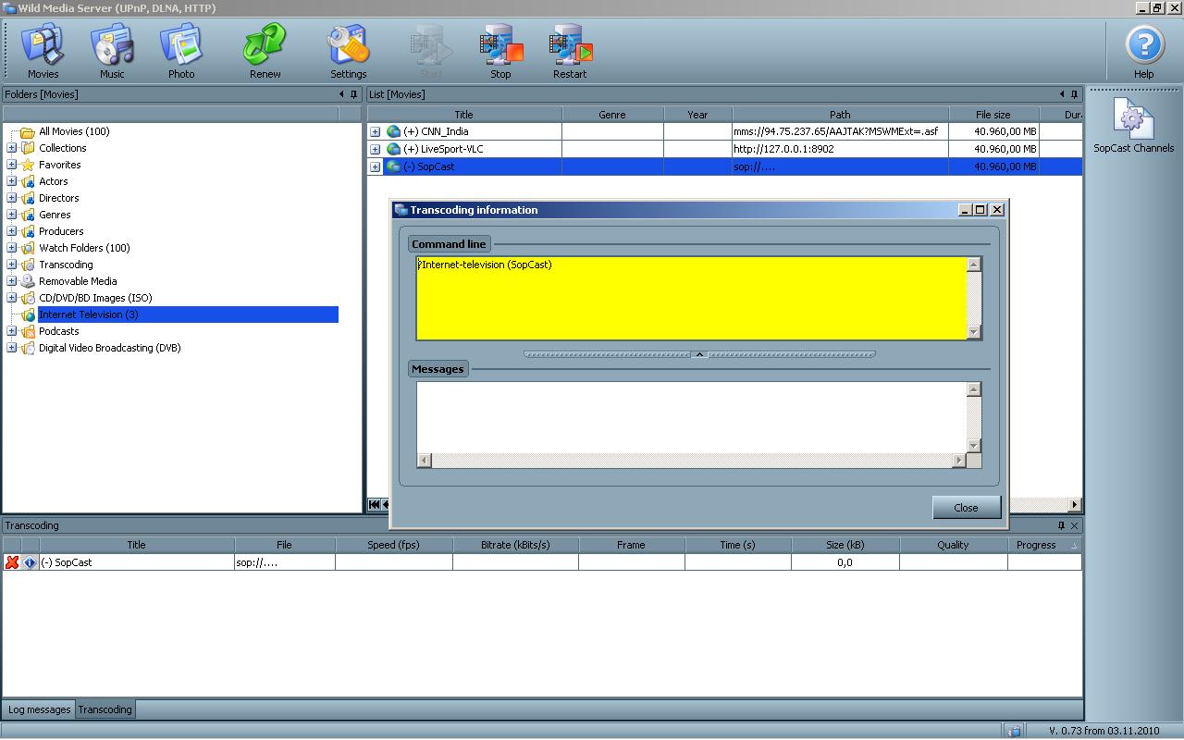Image resolution: width=1184 pixels, height=740 pixels.
Task: Select Removable Media in tree
Action: [78, 281]
